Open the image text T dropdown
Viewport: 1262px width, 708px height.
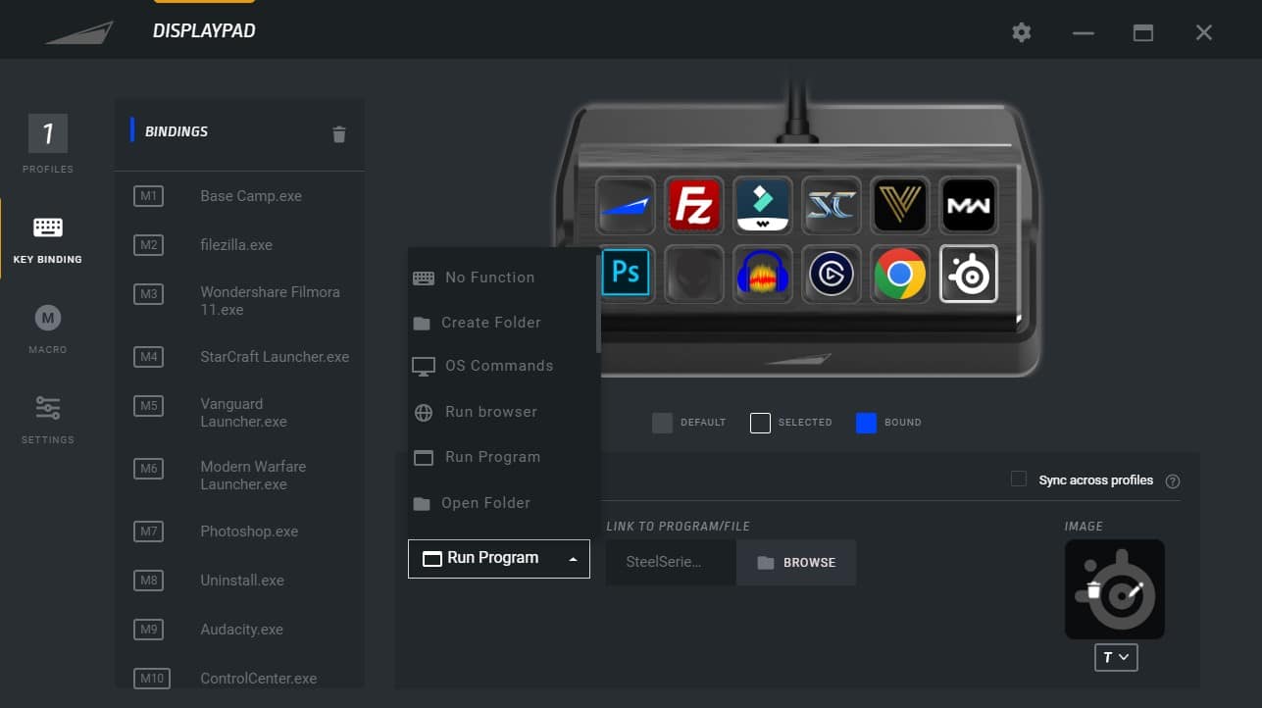1115,658
